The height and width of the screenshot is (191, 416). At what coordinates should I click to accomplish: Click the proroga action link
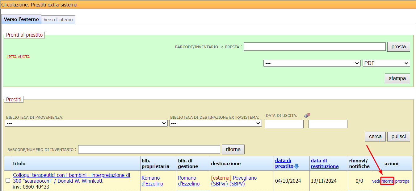pos(402,181)
